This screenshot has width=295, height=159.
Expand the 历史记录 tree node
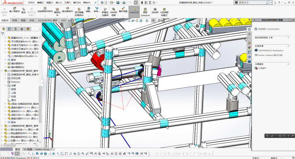click(5, 78)
